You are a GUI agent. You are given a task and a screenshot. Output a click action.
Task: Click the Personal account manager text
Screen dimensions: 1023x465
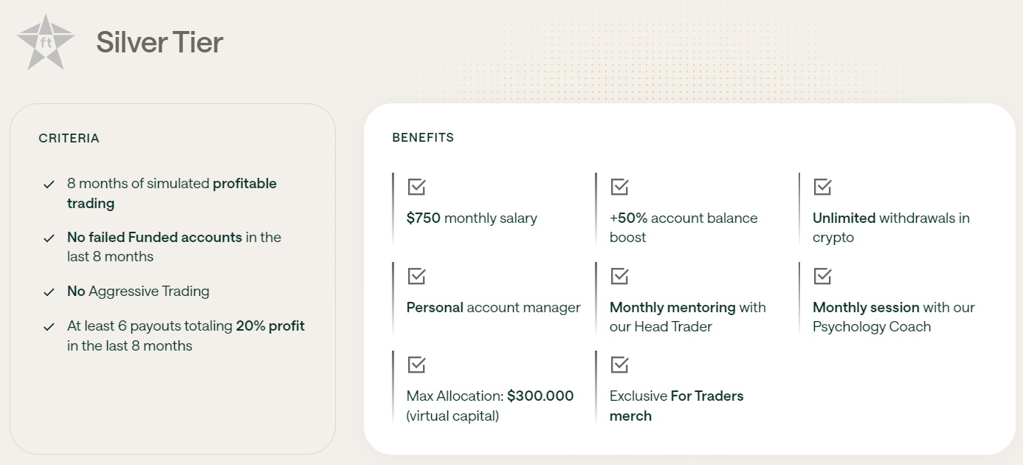(493, 307)
